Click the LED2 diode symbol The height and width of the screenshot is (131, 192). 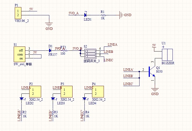22,99
